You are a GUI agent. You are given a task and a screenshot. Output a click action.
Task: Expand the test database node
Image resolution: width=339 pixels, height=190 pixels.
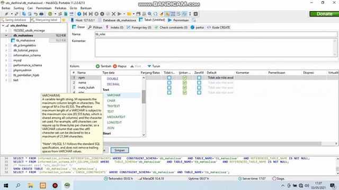pyautogui.click(x=6, y=80)
